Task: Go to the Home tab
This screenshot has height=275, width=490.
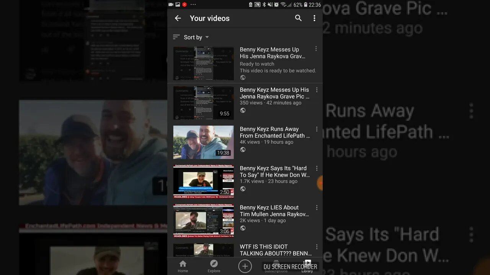Action: coord(183,266)
